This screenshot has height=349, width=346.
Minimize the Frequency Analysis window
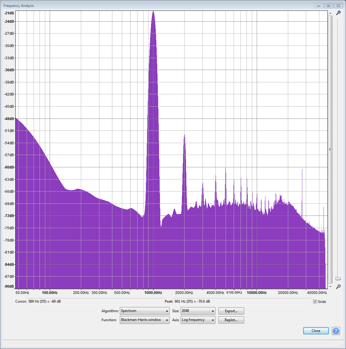click(319, 6)
